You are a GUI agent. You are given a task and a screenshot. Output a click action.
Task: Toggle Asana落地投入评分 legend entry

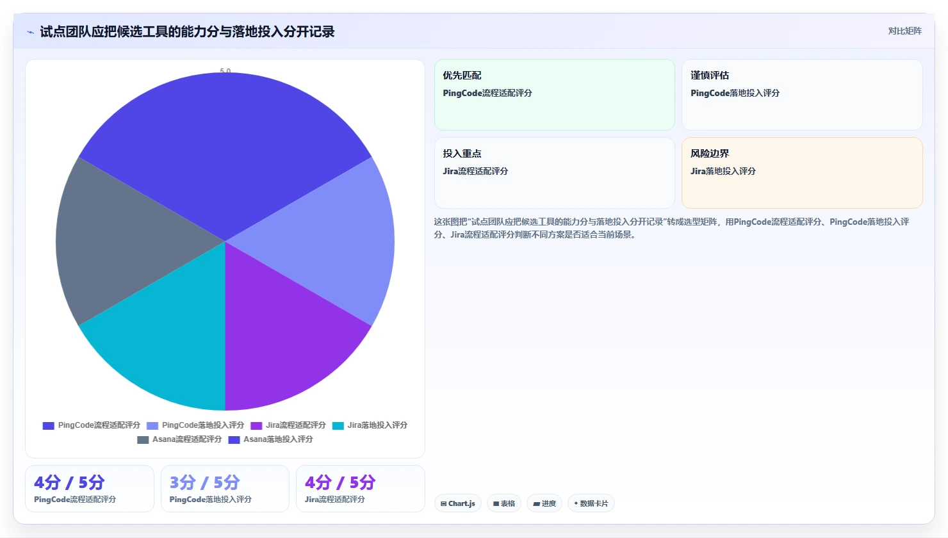click(270, 439)
